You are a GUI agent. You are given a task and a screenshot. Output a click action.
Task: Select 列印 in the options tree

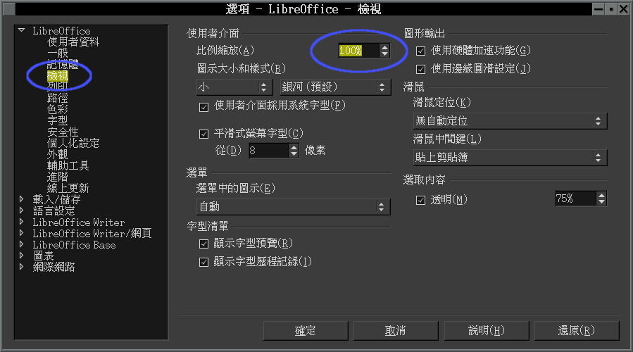point(57,86)
